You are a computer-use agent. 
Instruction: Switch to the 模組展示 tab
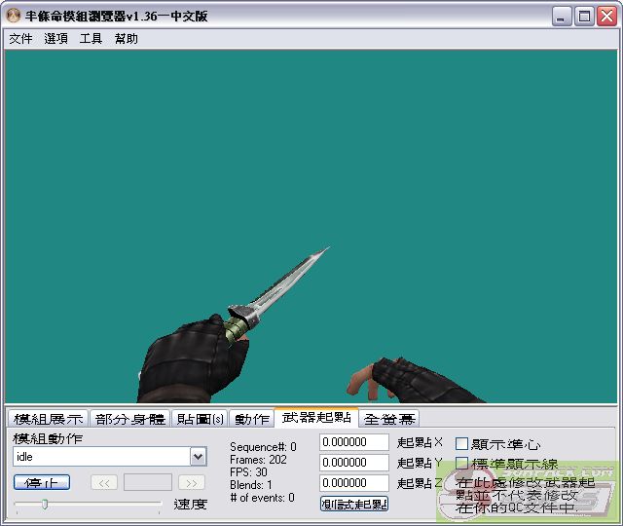coord(49,419)
